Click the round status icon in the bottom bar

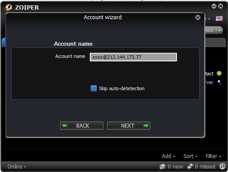(x=222, y=166)
